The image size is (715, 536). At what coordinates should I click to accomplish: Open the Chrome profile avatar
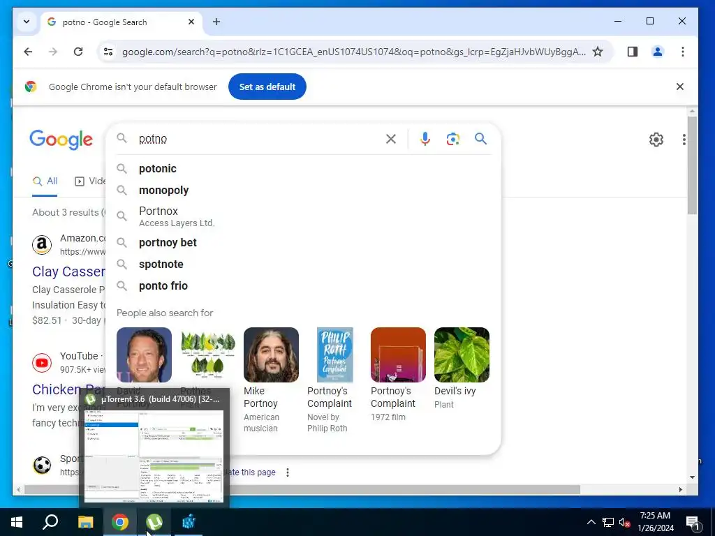[x=658, y=52]
